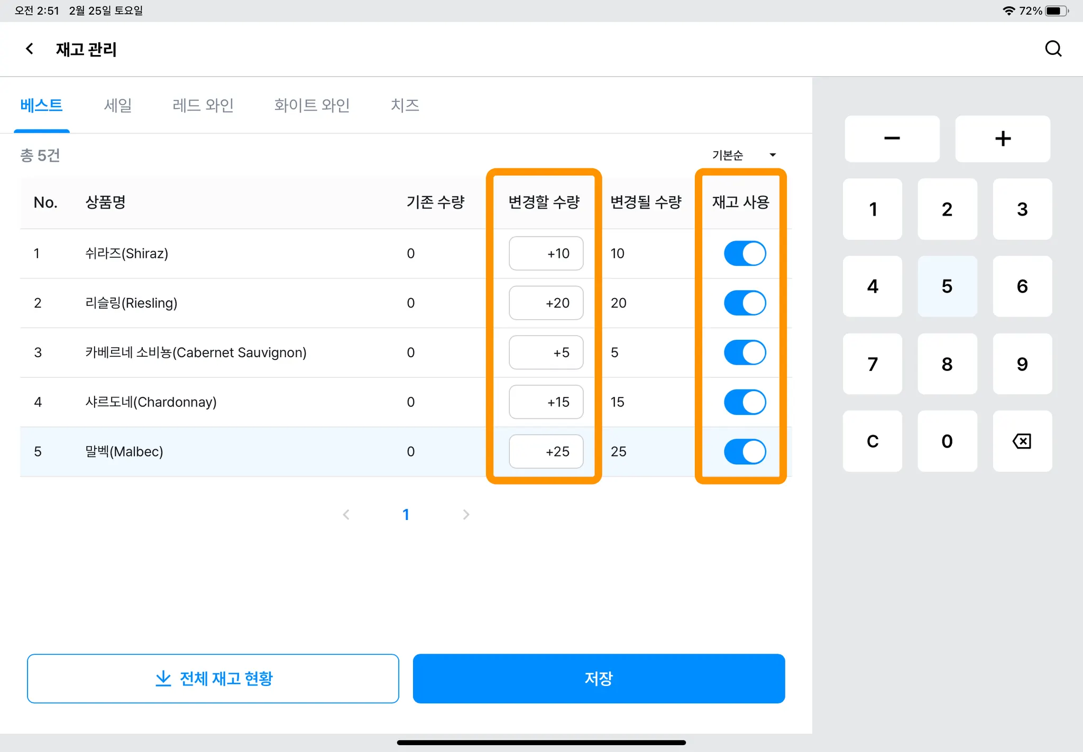This screenshot has width=1083, height=752.
Task: Turn off stock use for 말벡(Malbec)
Action: [x=745, y=452]
